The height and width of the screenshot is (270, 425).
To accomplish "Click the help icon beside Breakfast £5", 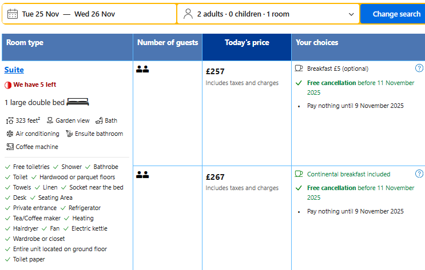I will [x=419, y=68].
